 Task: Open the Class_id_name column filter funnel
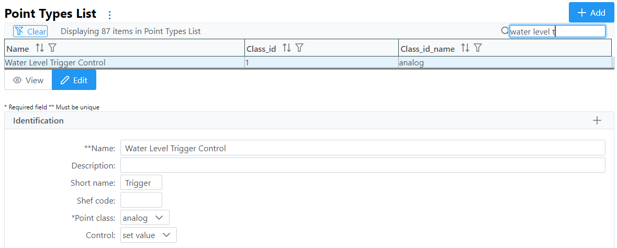click(477, 48)
